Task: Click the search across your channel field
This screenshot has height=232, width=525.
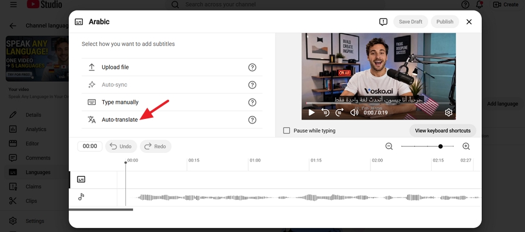Action: click(x=275, y=5)
